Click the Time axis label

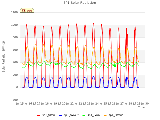141,107
